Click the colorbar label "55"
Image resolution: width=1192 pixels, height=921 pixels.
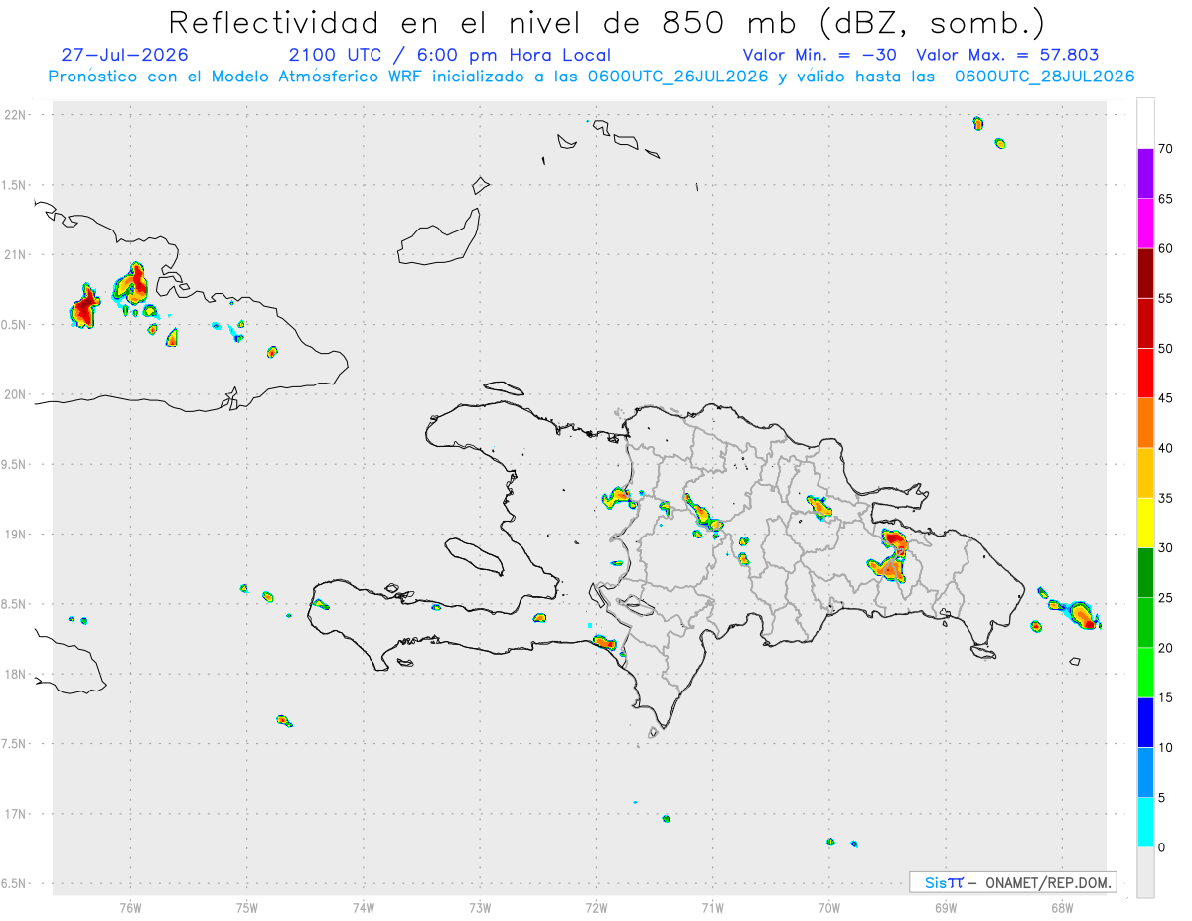pos(1165,298)
